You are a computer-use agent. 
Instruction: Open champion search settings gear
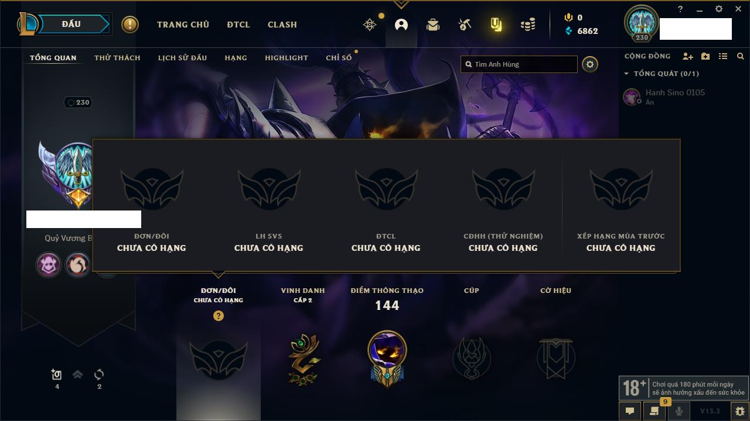tap(590, 64)
